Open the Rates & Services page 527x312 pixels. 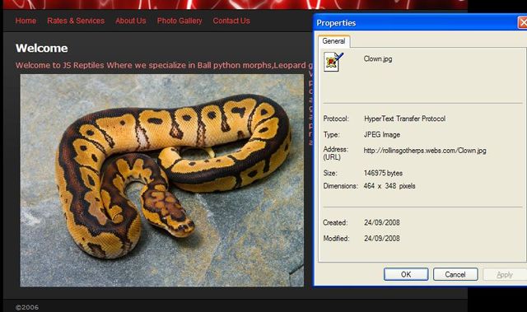76,21
